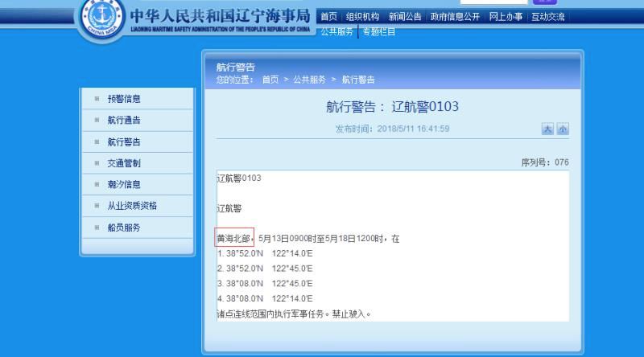Switch to the 专题栏目 tab

click(378, 31)
